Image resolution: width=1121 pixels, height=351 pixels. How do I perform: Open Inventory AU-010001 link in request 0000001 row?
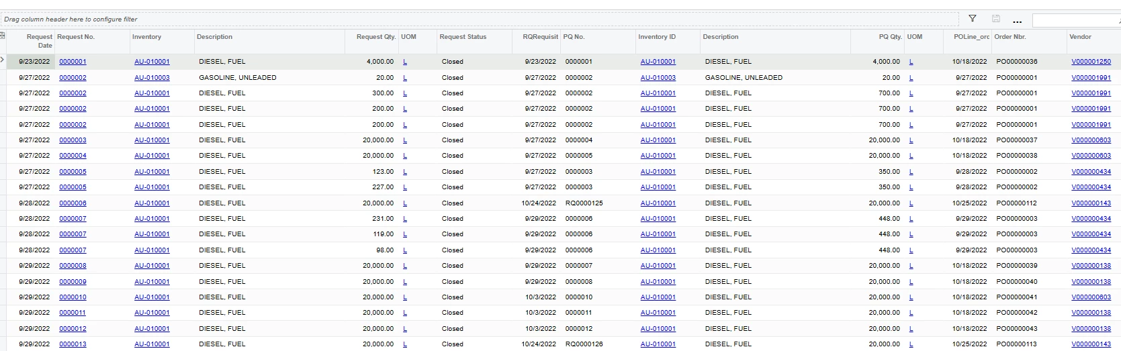152,62
